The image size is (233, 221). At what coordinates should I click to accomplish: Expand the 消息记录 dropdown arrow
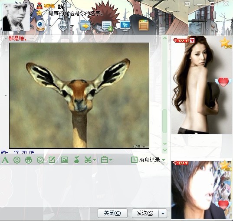click(x=163, y=160)
